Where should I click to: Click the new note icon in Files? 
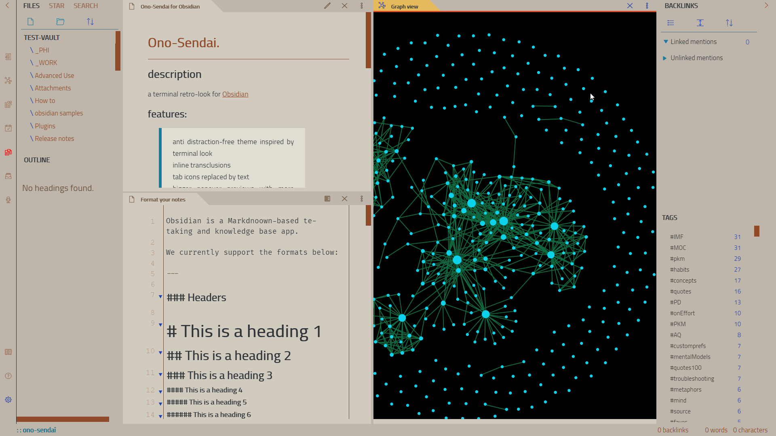coord(30,22)
